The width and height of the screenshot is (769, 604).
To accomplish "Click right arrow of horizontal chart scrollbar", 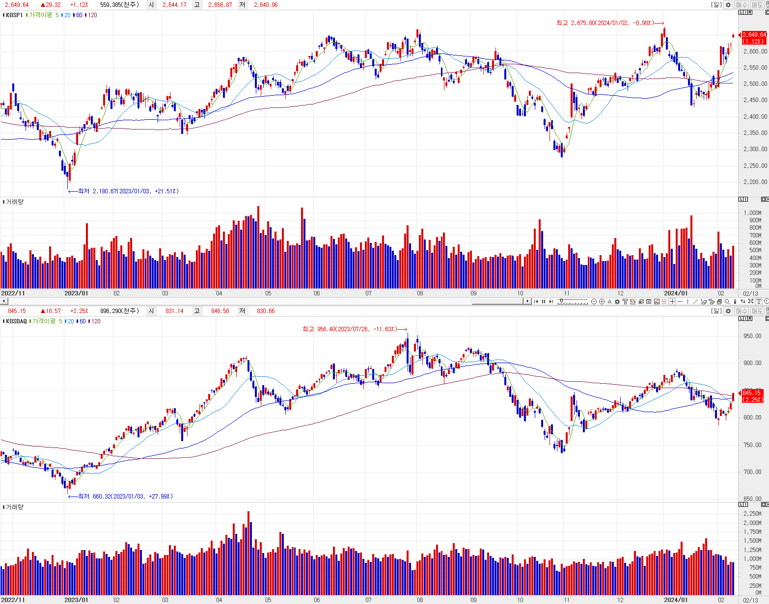I will coord(527,301).
